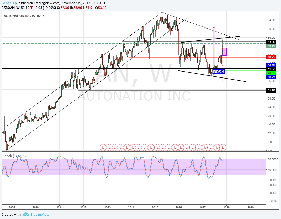This screenshot has width=281, height=219.
Task: Open the TradingView link in the footer
Action: [x=40, y=214]
